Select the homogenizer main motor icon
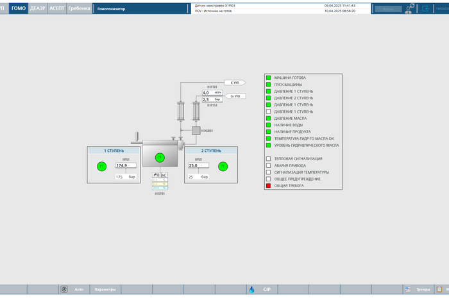Image resolution: width=449 pixels, height=298 pixels. click(x=160, y=157)
